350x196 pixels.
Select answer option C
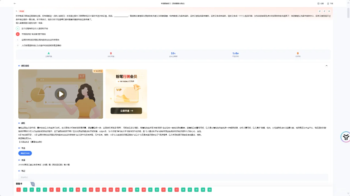[18, 40]
